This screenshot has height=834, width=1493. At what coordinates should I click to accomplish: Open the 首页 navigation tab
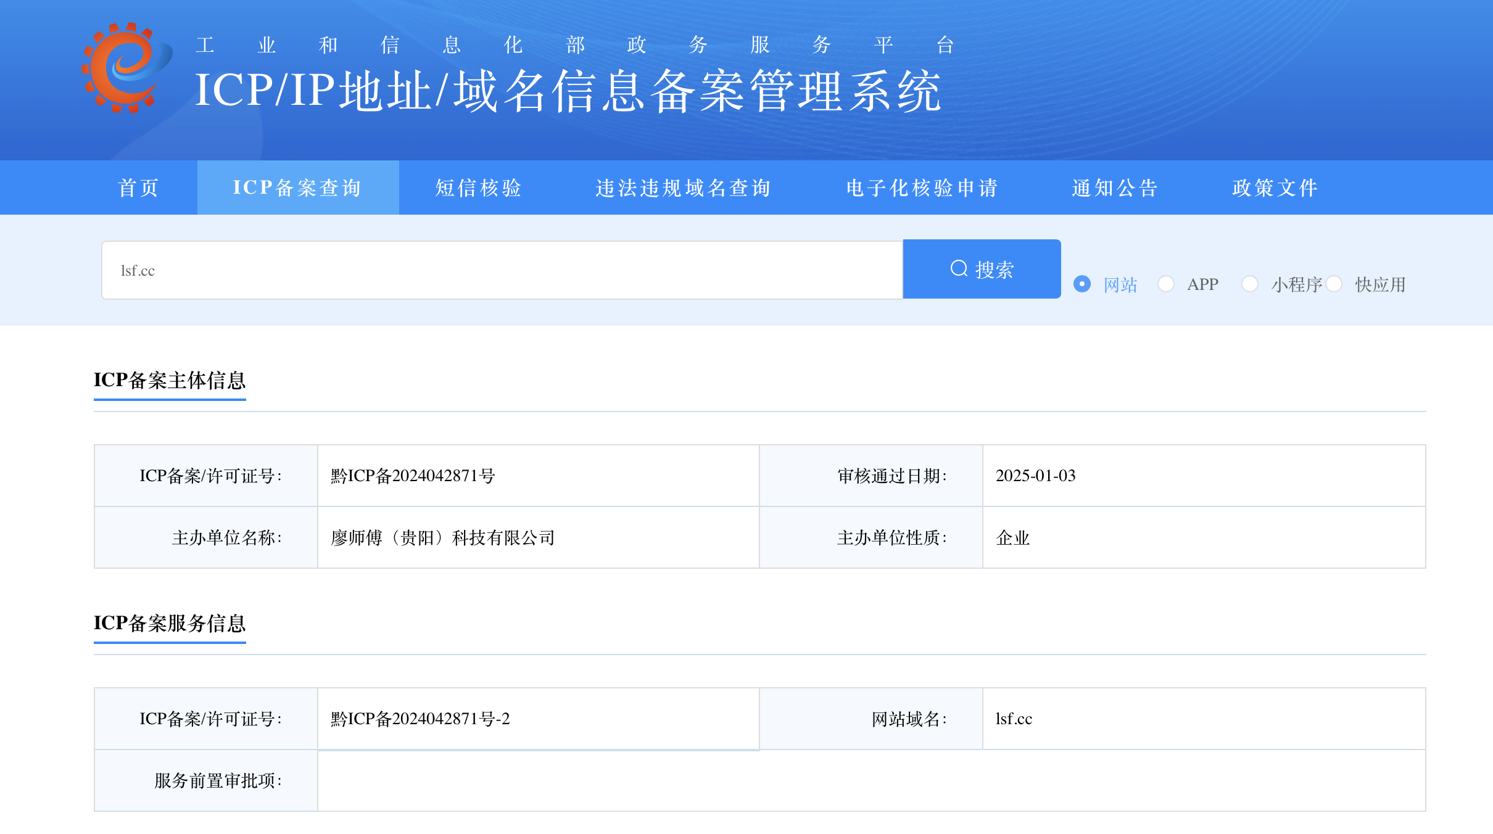click(x=139, y=188)
